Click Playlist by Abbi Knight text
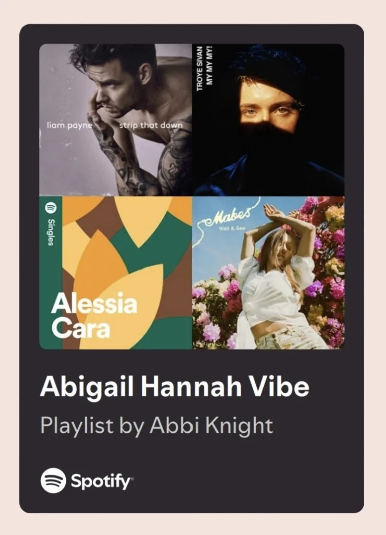Screen dimensions: 386x535 157,426
